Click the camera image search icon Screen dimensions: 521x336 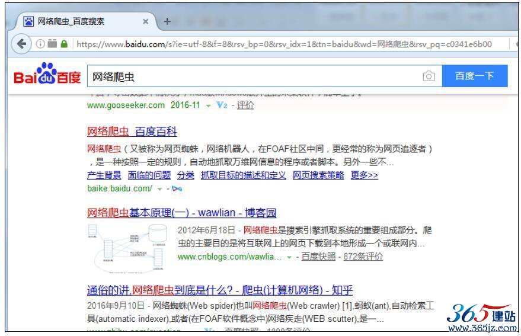pos(429,76)
